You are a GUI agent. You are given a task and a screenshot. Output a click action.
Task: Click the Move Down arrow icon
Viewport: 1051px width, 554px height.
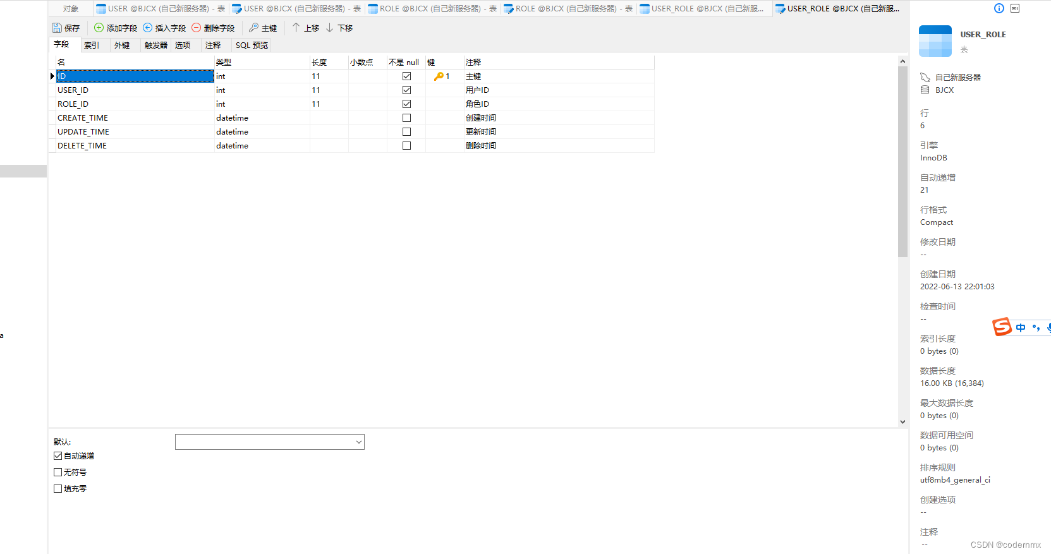coord(329,27)
